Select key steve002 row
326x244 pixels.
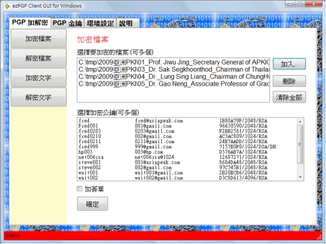click(x=187, y=167)
